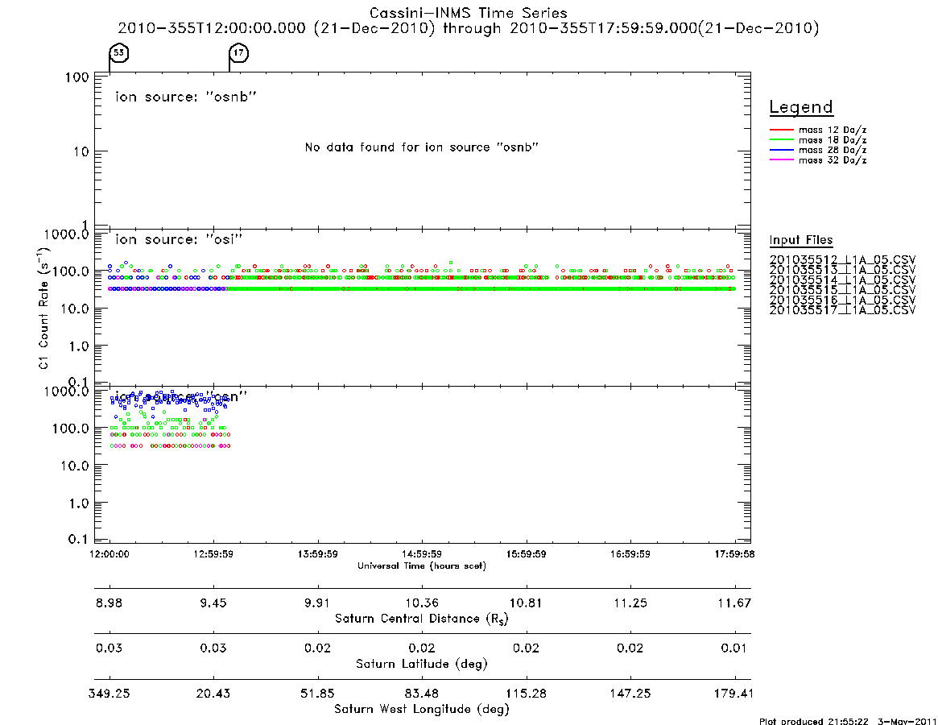
Task: Click the longitude value 83.48
Action: point(422,694)
